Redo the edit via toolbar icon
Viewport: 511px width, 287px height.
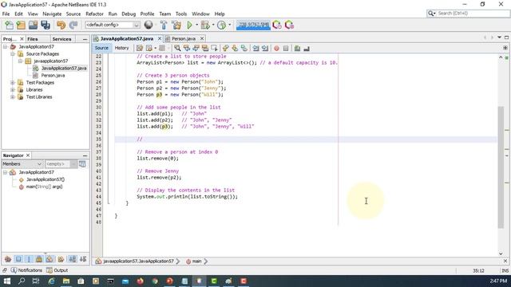click(73, 25)
